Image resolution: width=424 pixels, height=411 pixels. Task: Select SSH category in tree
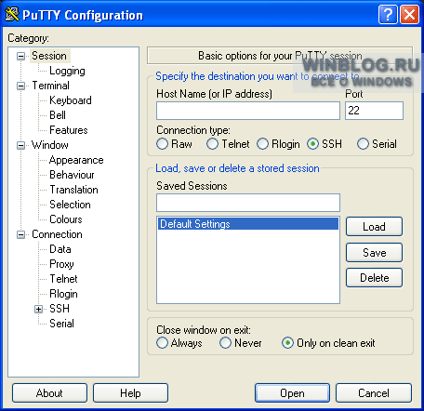(60, 309)
